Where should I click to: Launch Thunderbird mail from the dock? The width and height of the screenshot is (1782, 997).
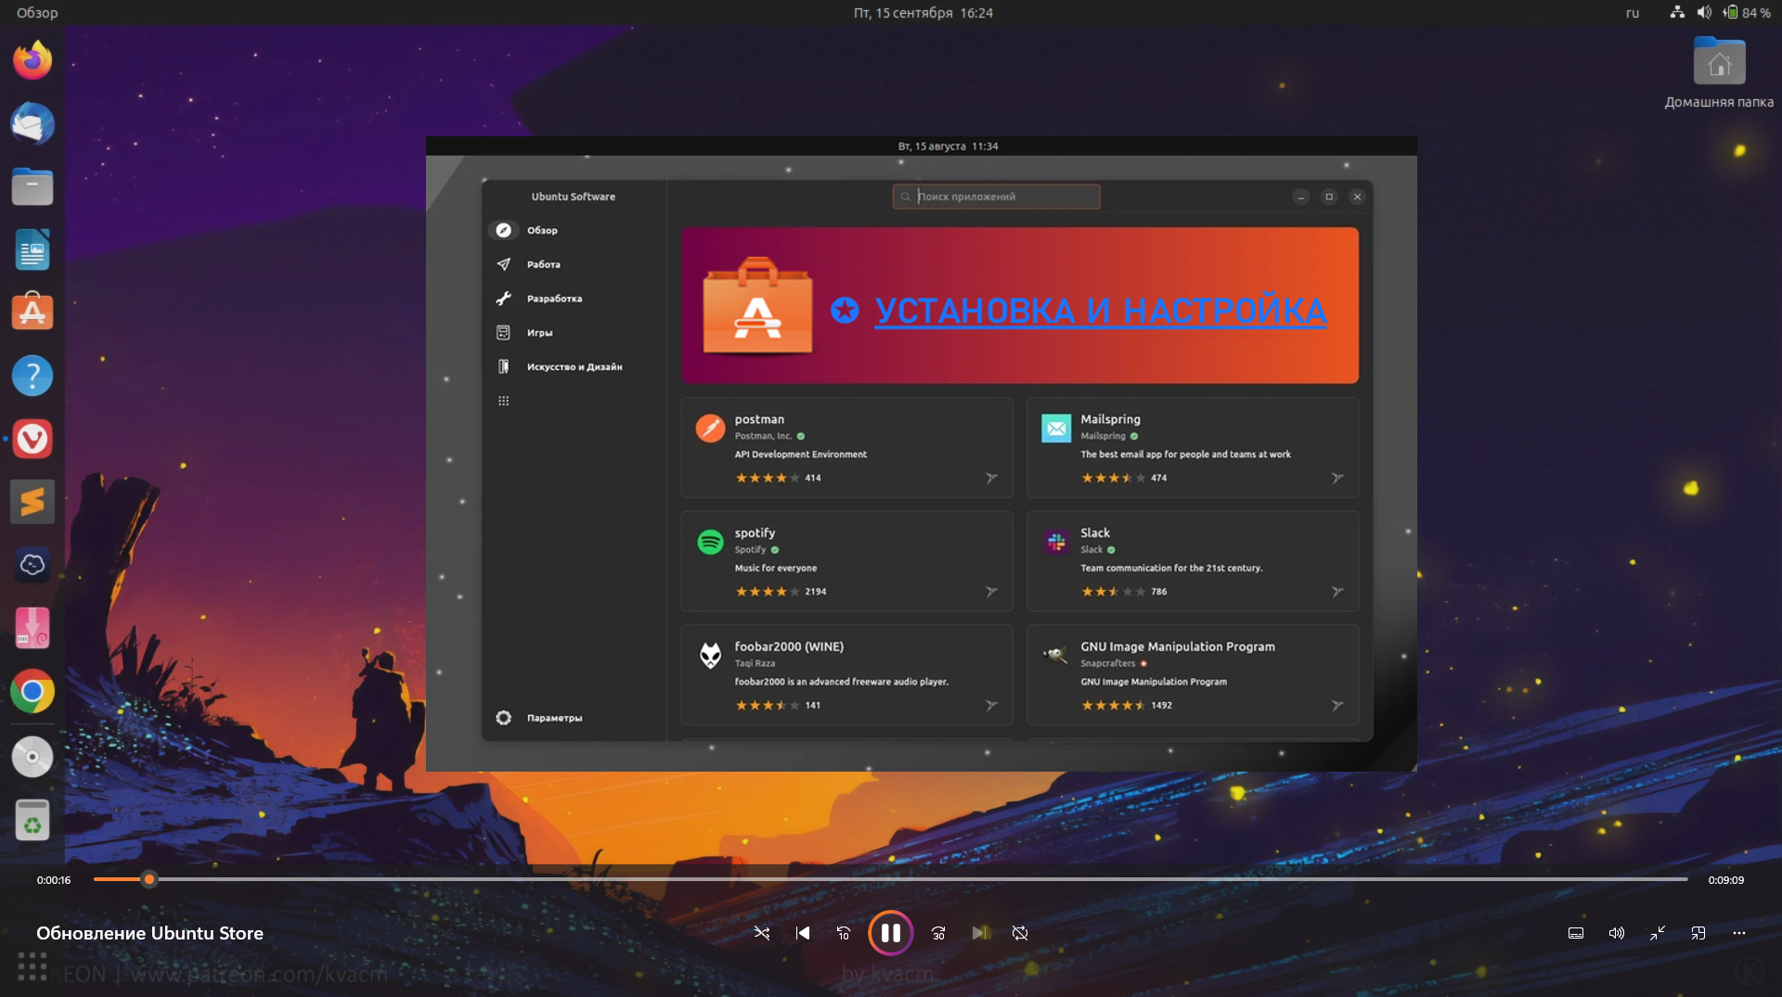tap(32, 123)
